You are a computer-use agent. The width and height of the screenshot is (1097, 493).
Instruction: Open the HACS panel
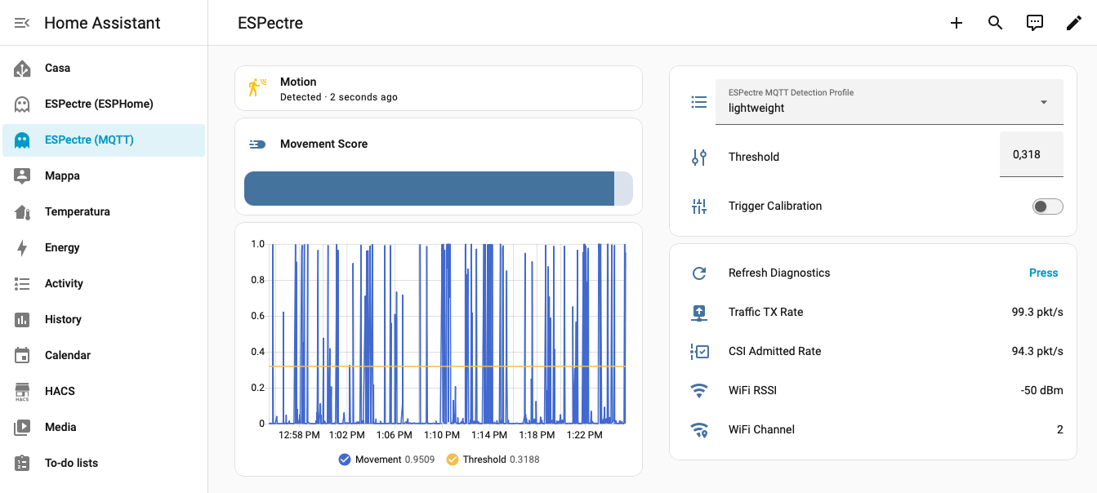[104, 392]
